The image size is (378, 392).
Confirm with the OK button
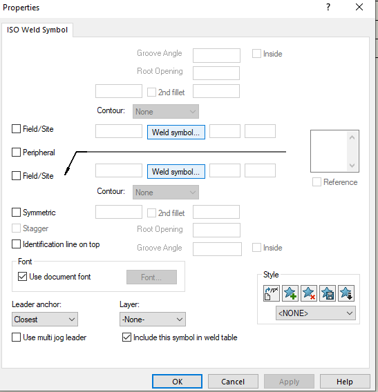pyautogui.click(x=177, y=382)
